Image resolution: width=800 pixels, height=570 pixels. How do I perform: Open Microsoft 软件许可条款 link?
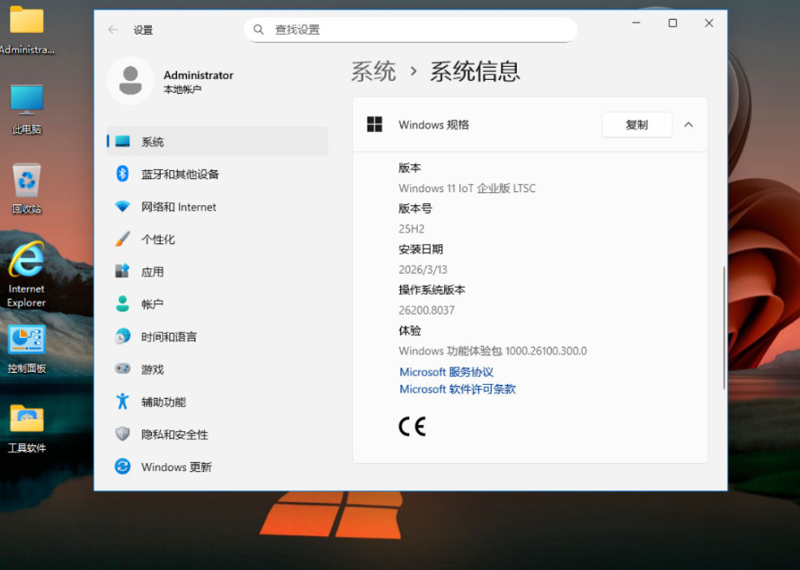(x=457, y=389)
